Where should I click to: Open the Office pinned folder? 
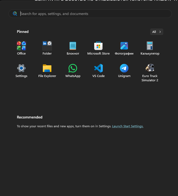tap(21, 48)
